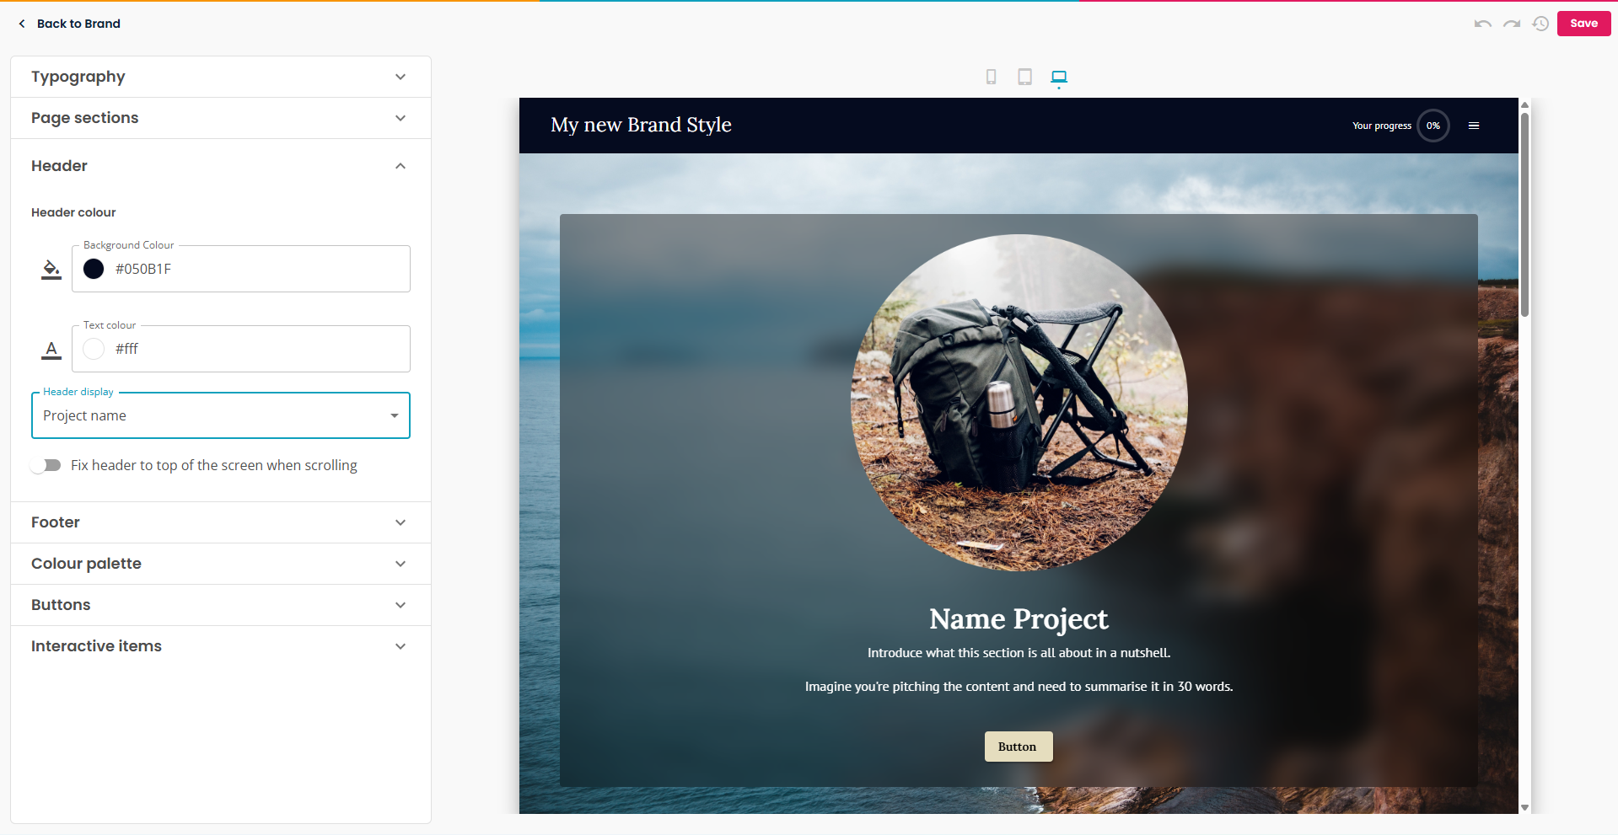Expand the Buttons section

221,605
